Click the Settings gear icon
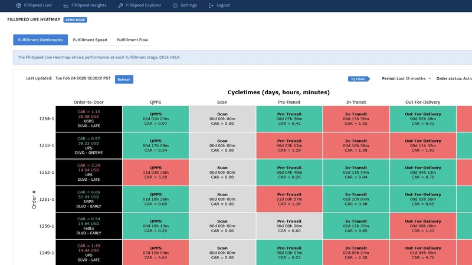 tap(175, 5)
